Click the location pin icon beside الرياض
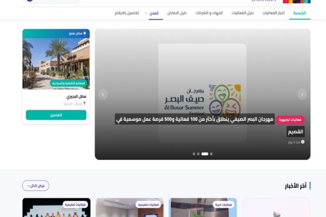Viewport: 326px width, 217px height. tap(84, 104)
